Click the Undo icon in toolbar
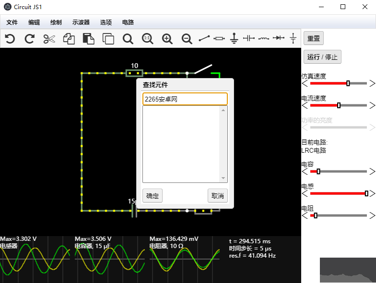This screenshot has height=283, width=376. [10, 38]
